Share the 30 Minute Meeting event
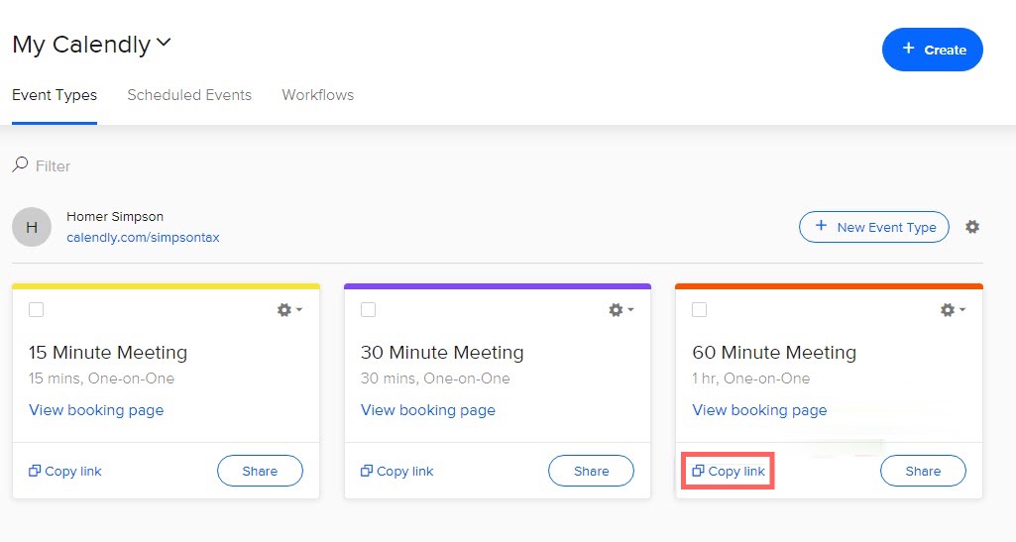 591,472
